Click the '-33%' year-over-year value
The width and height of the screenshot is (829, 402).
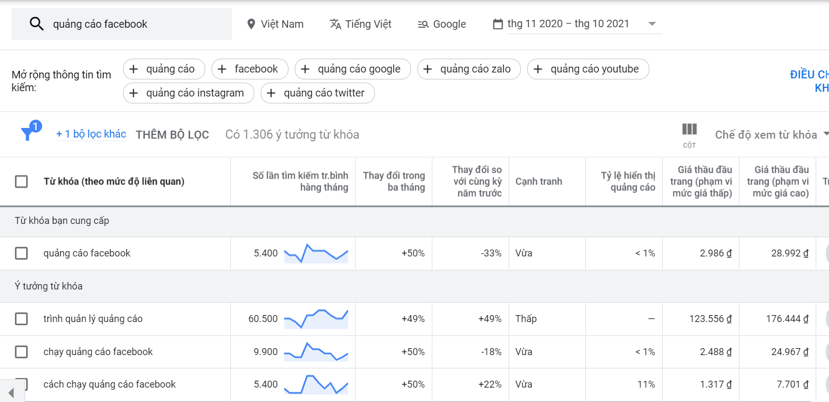tap(491, 253)
